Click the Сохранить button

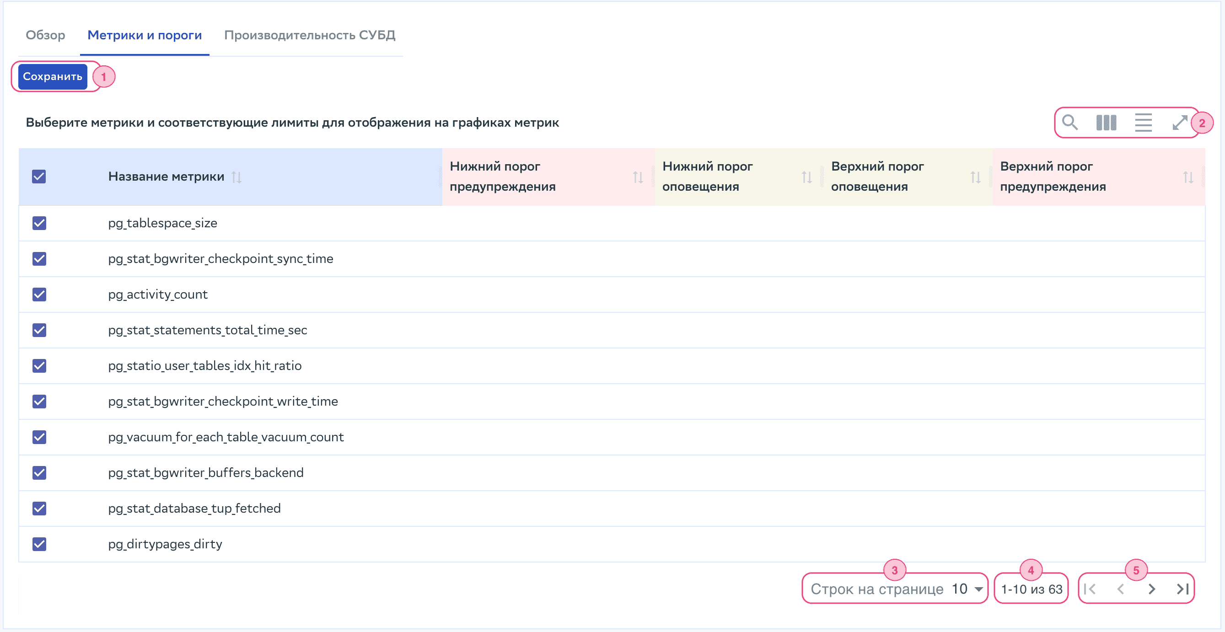52,76
